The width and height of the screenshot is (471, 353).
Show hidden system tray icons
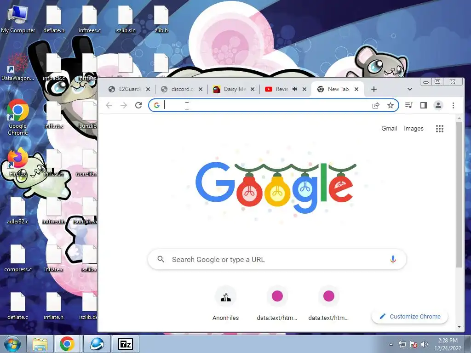[391, 344]
